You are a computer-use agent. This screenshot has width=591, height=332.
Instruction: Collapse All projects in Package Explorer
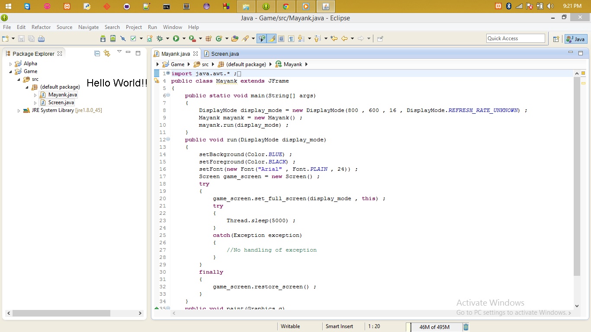[97, 53]
